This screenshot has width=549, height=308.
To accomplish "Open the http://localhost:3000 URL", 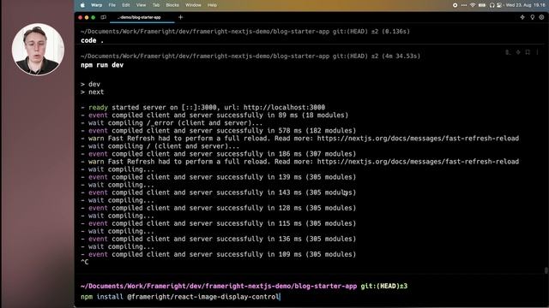I will [x=284, y=107].
